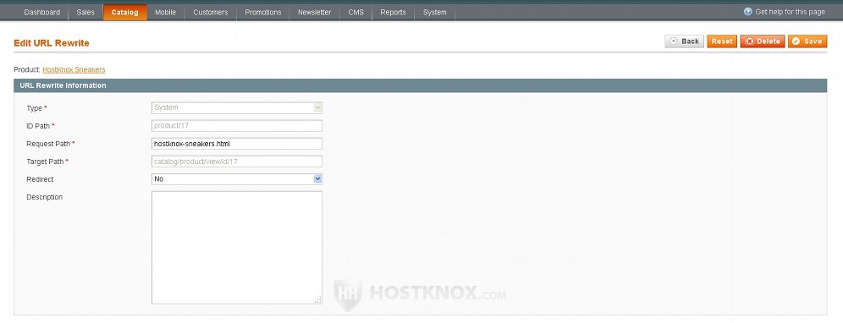Screen dimensions: 843x323
Task: Click the Description label
Action: [x=45, y=197]
